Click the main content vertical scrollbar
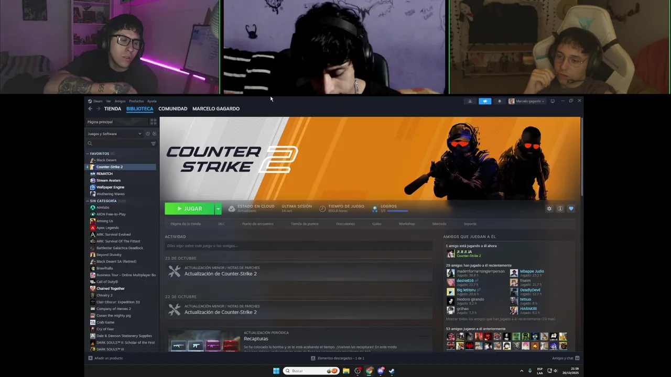 click(x=582, y=157)
